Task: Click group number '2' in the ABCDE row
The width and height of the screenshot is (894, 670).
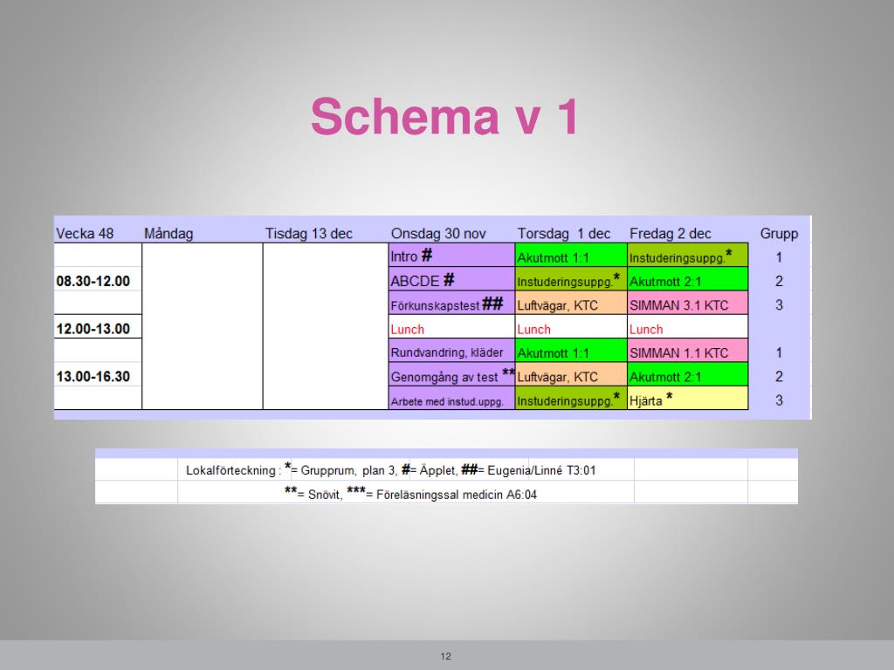Action: pos(779,282)
